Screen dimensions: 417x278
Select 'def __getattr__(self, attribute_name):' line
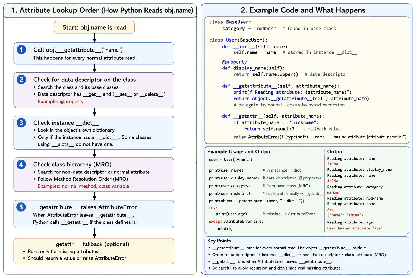tap(273, 116)
